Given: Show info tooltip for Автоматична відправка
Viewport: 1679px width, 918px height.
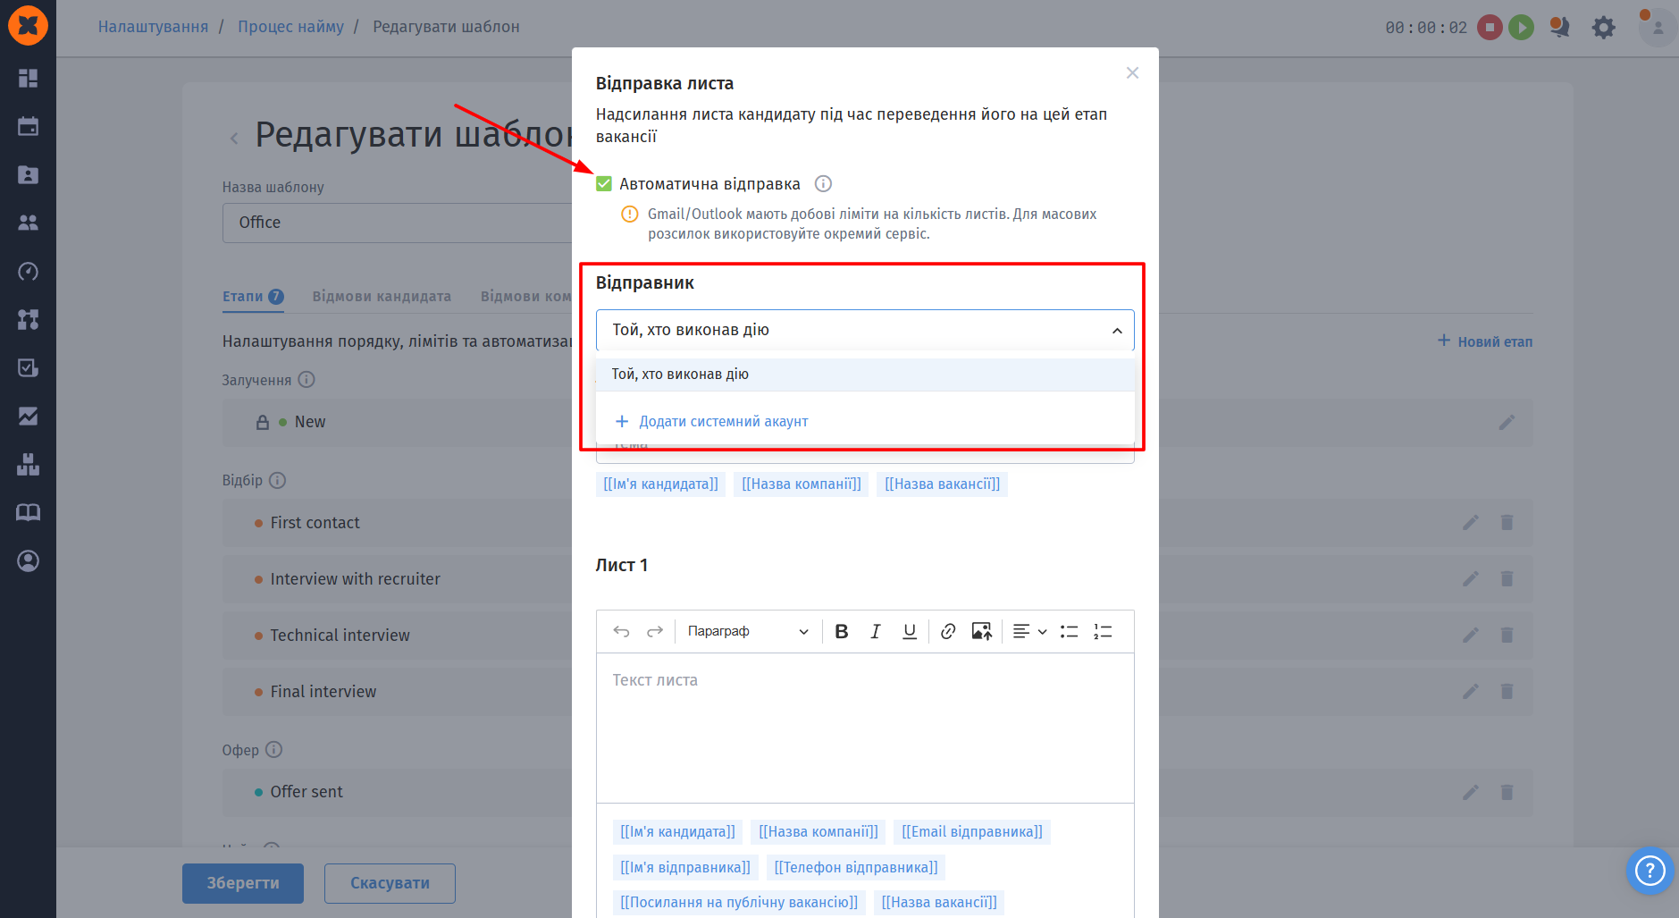Looking at the screenshot, I should (x=823, y=184).
